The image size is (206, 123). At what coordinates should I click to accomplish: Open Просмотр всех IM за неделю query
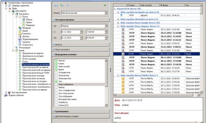click(x=35, y=67)
